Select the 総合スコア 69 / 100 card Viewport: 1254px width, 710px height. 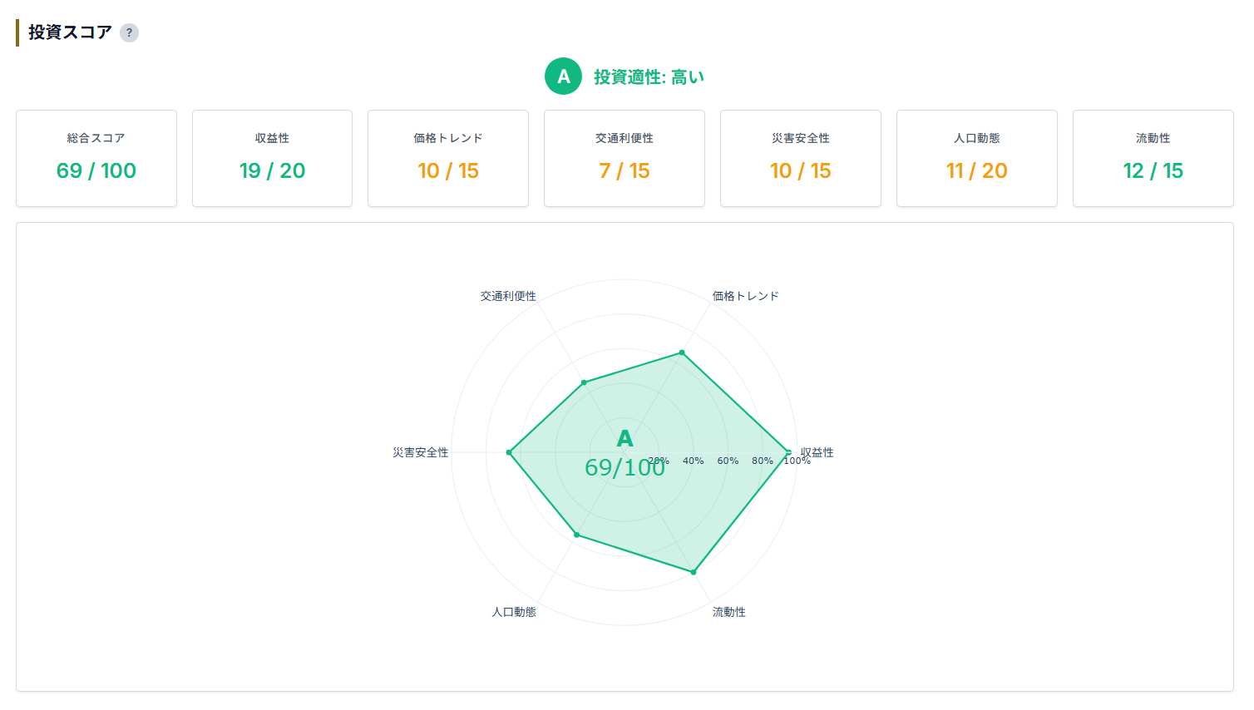96,158
